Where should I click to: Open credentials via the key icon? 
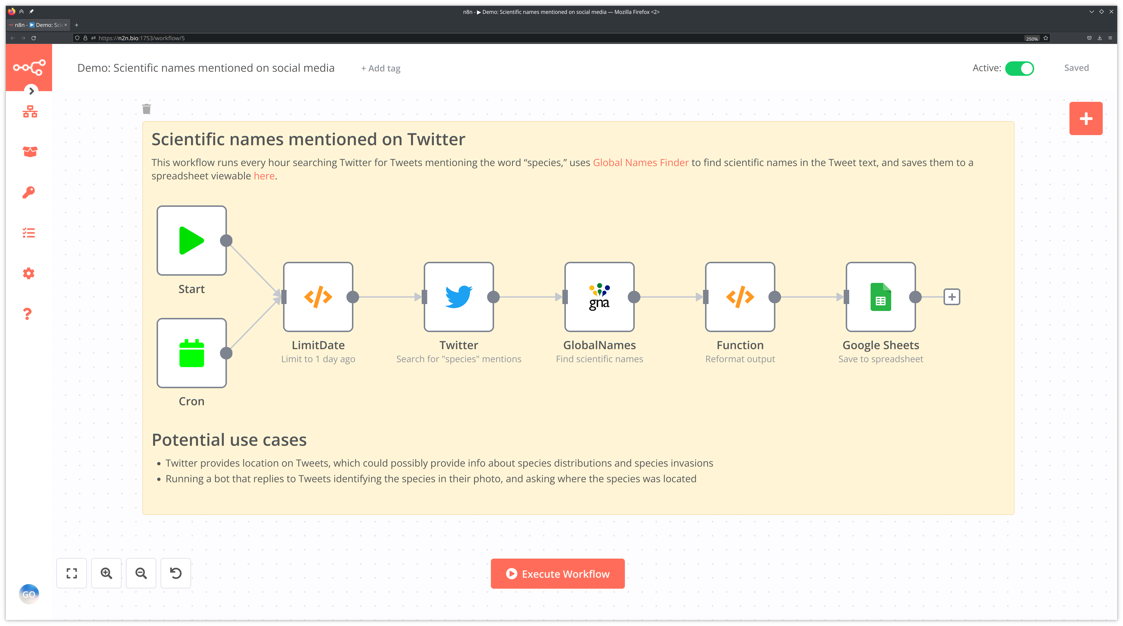click(x=29, y=192)
